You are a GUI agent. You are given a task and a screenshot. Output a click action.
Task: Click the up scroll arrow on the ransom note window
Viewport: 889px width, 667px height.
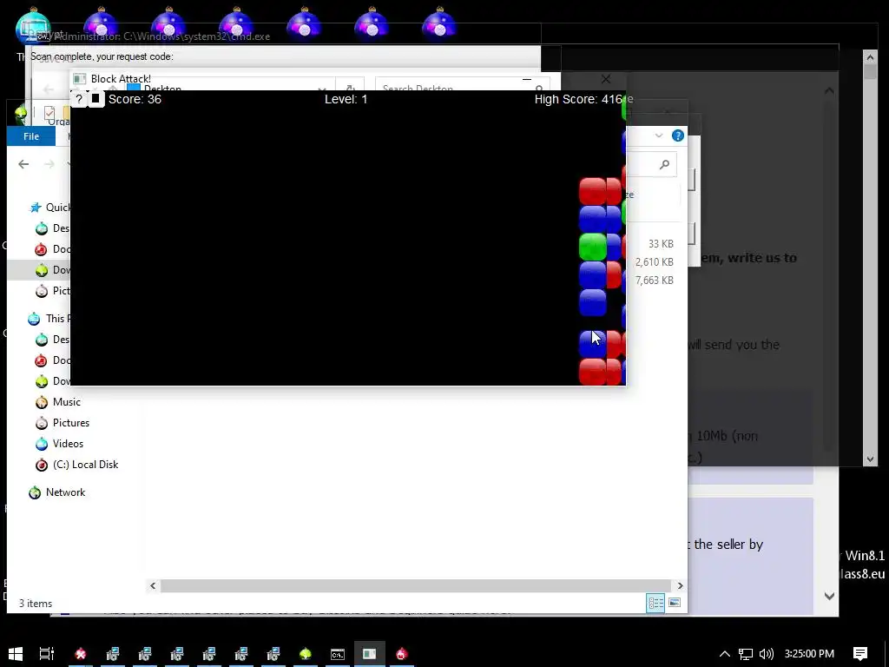coord(829,90)
